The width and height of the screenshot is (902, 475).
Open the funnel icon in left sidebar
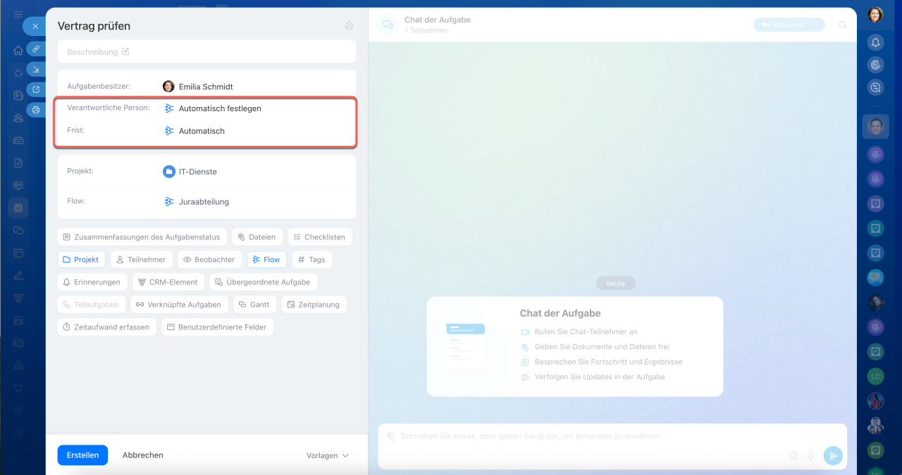pos(18,298)
